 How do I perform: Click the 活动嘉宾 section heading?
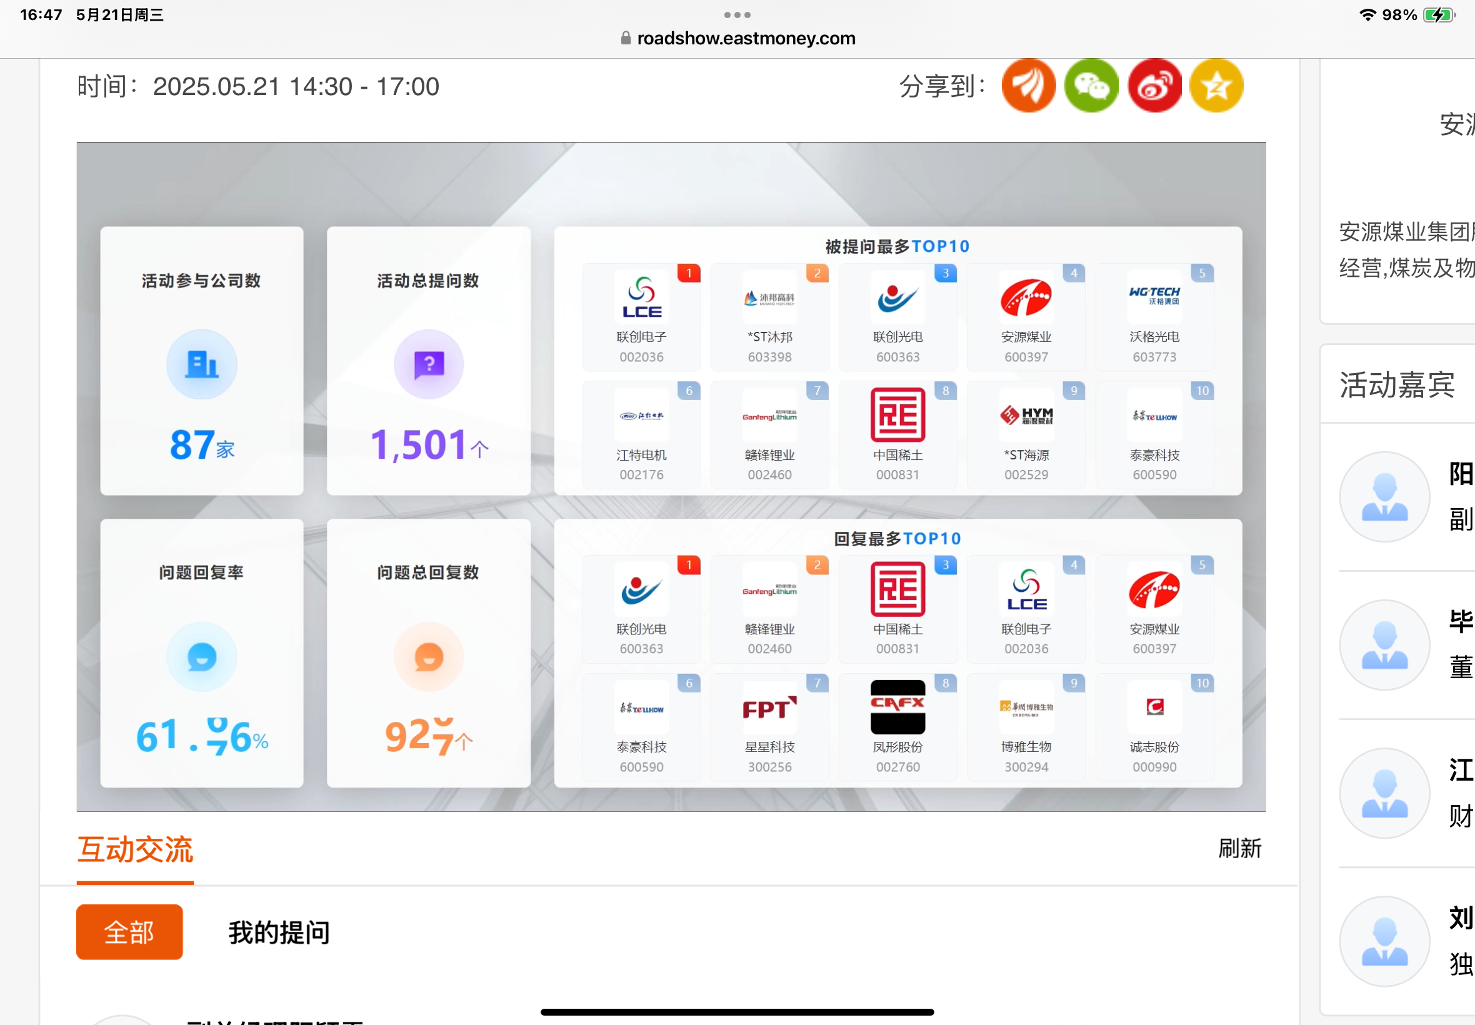point(1397,385)
